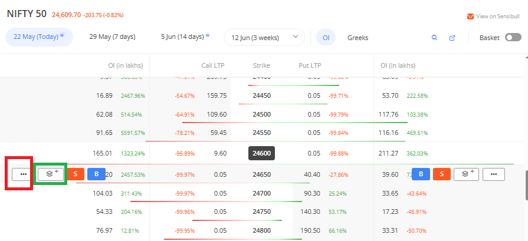Click the highlighted 24600 strike price

click(261, 153)
